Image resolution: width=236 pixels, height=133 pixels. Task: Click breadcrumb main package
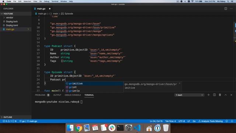pyautogui.click(x=54, y=14)
